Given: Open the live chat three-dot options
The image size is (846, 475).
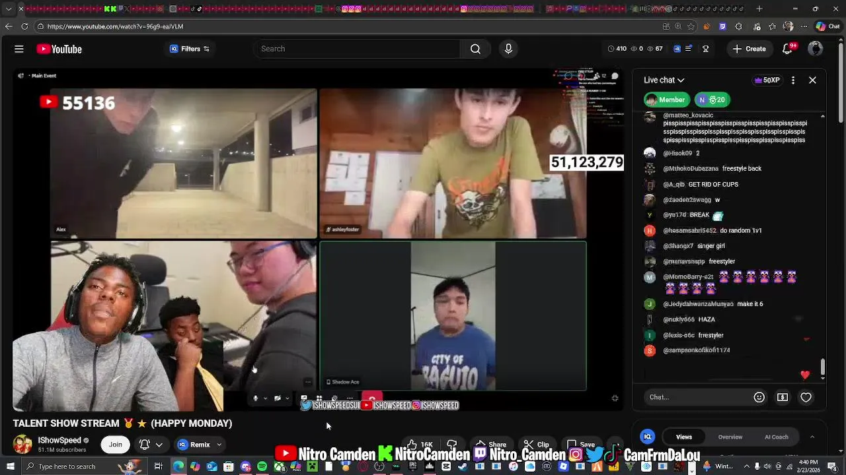Looking at the screenshot, I should [x=793, y=80].
